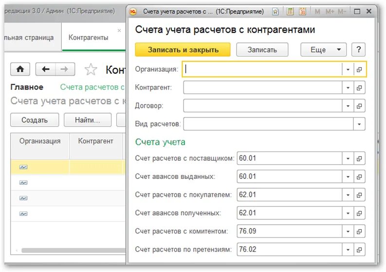Open the Договор field's open-form icon
386x272 pixels.
(359, 106)
